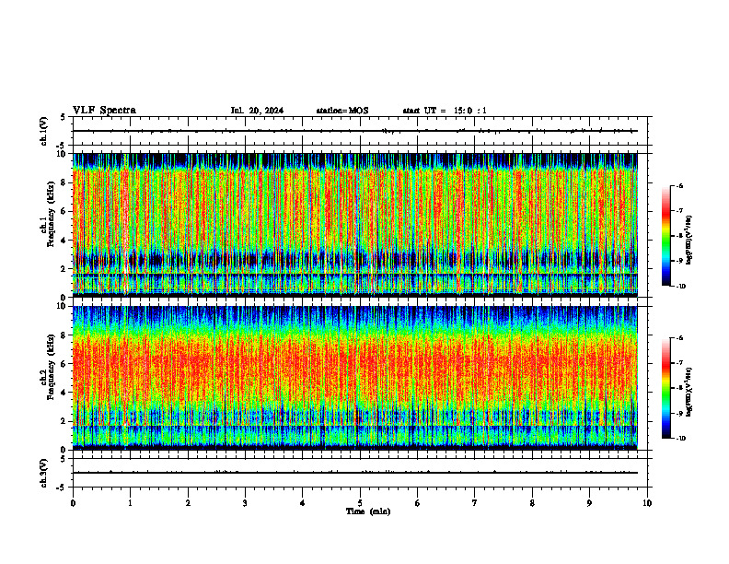Click the "-8" value on ch.2 color bar
729x564 pixels.
(679, 389)
